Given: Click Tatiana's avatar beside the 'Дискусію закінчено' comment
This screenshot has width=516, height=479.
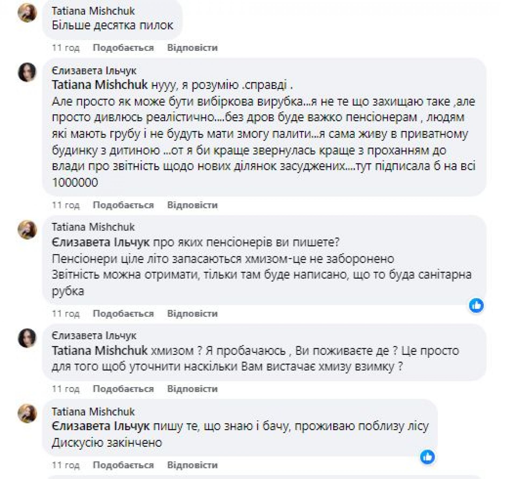Looking at the screenshot, I should [x=27, y=414].
